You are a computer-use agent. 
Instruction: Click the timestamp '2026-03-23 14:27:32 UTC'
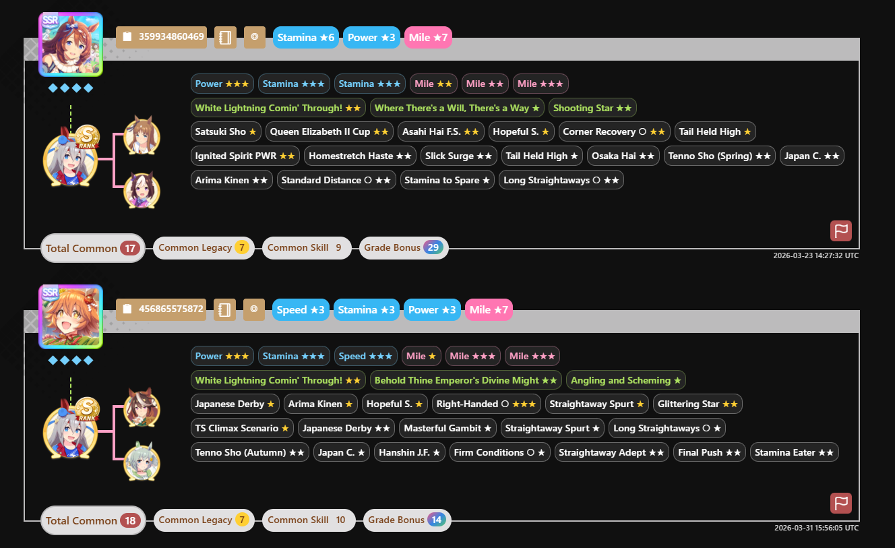coord(816,256)
